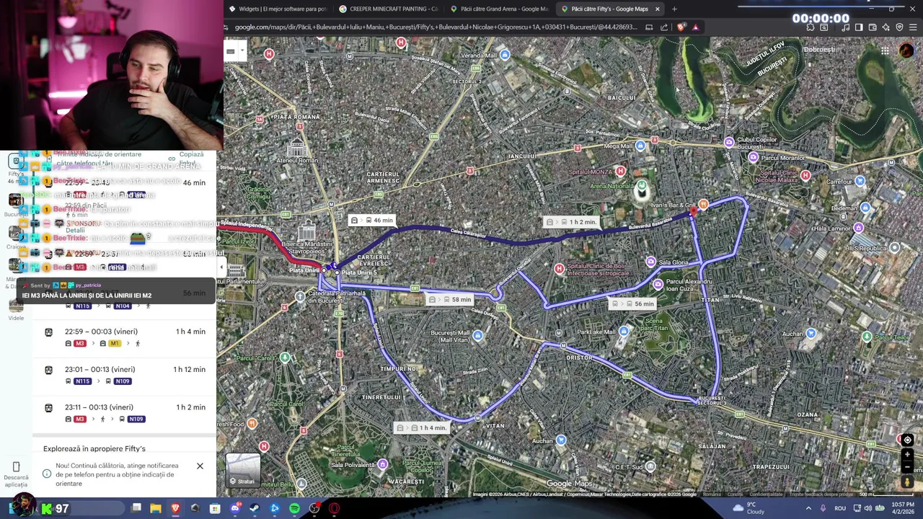Image resolution: width=923 pixels, height=519 pixels.
Task: Open Discord from taskbar
Action: (235, 508)
